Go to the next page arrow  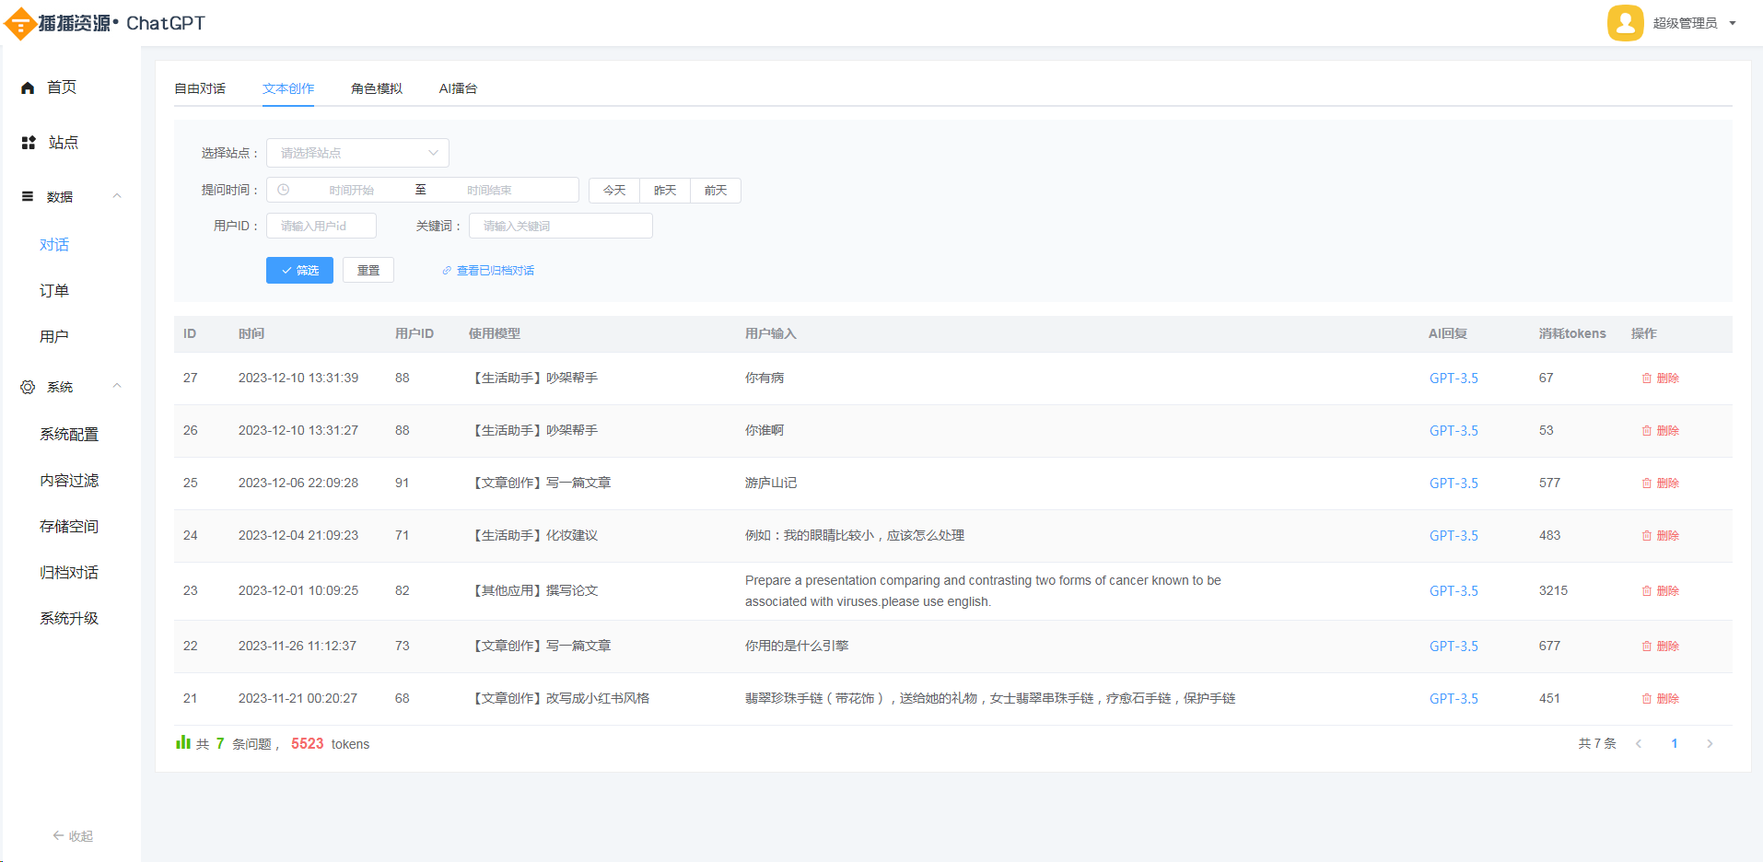1710,744
